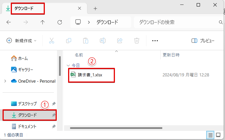The image size is (225, 140).
Task: Click the search magnifier icon
Action: [x=221, y=22]
